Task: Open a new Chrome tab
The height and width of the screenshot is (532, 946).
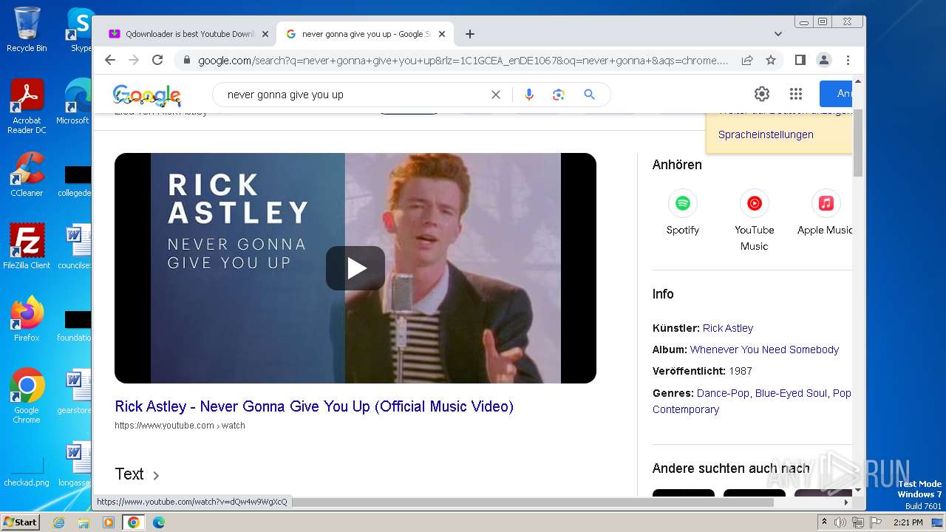Action: [470, 34]
